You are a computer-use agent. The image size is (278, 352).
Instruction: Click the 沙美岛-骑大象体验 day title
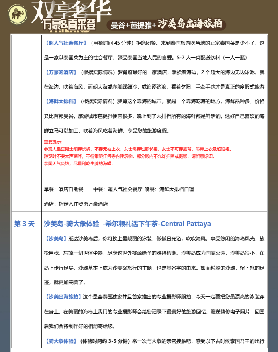pos(127,224)
